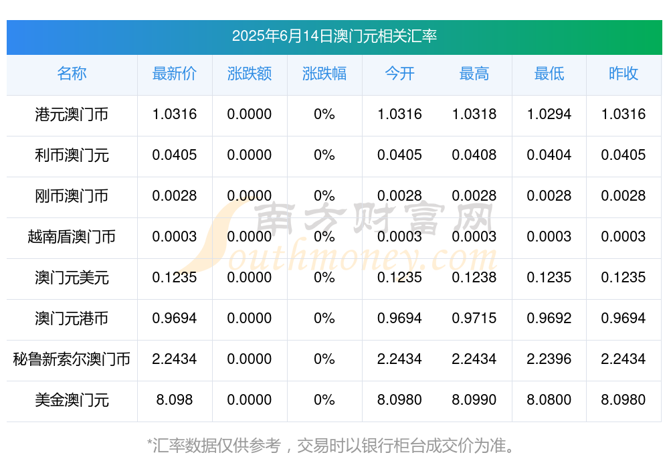The width and height of the screenshot is (669, 467).
Task: Click 澳门元美元 previous close 0.1235
Action: [x=624, y=278]
